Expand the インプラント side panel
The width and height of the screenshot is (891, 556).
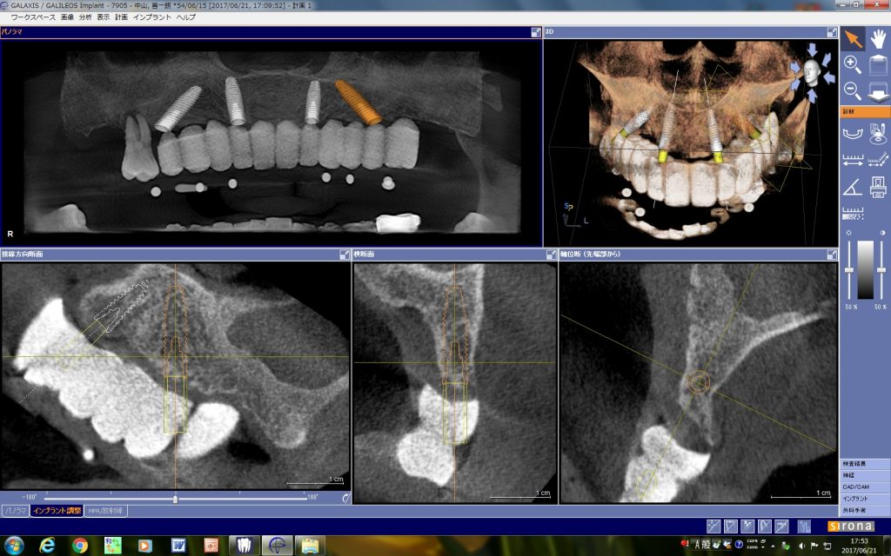(865, 499)
